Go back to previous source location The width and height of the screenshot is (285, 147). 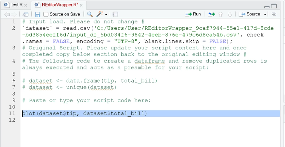pos(7,14)
